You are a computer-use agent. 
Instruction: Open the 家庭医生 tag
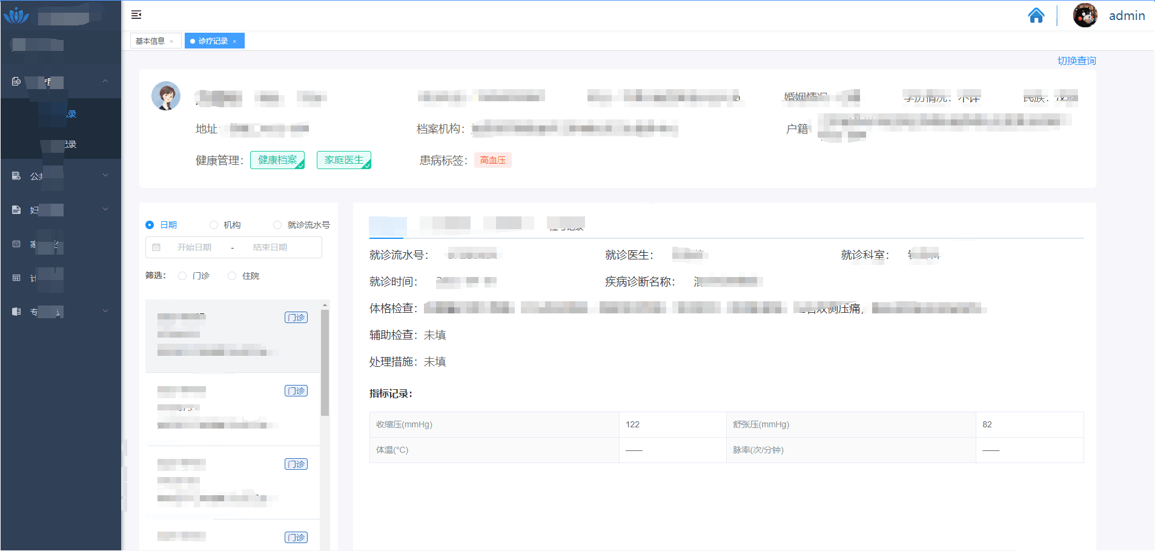click(x=344, y=160)
